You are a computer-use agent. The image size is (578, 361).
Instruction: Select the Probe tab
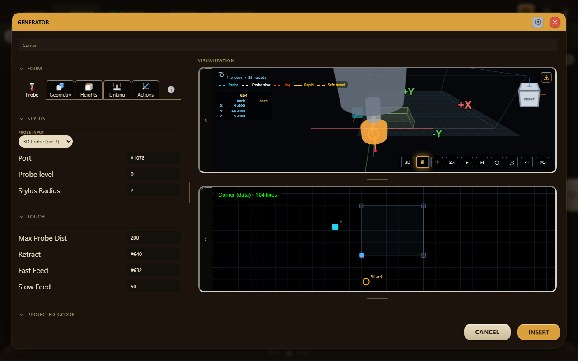pyautogui.click(x=32, y=89)
